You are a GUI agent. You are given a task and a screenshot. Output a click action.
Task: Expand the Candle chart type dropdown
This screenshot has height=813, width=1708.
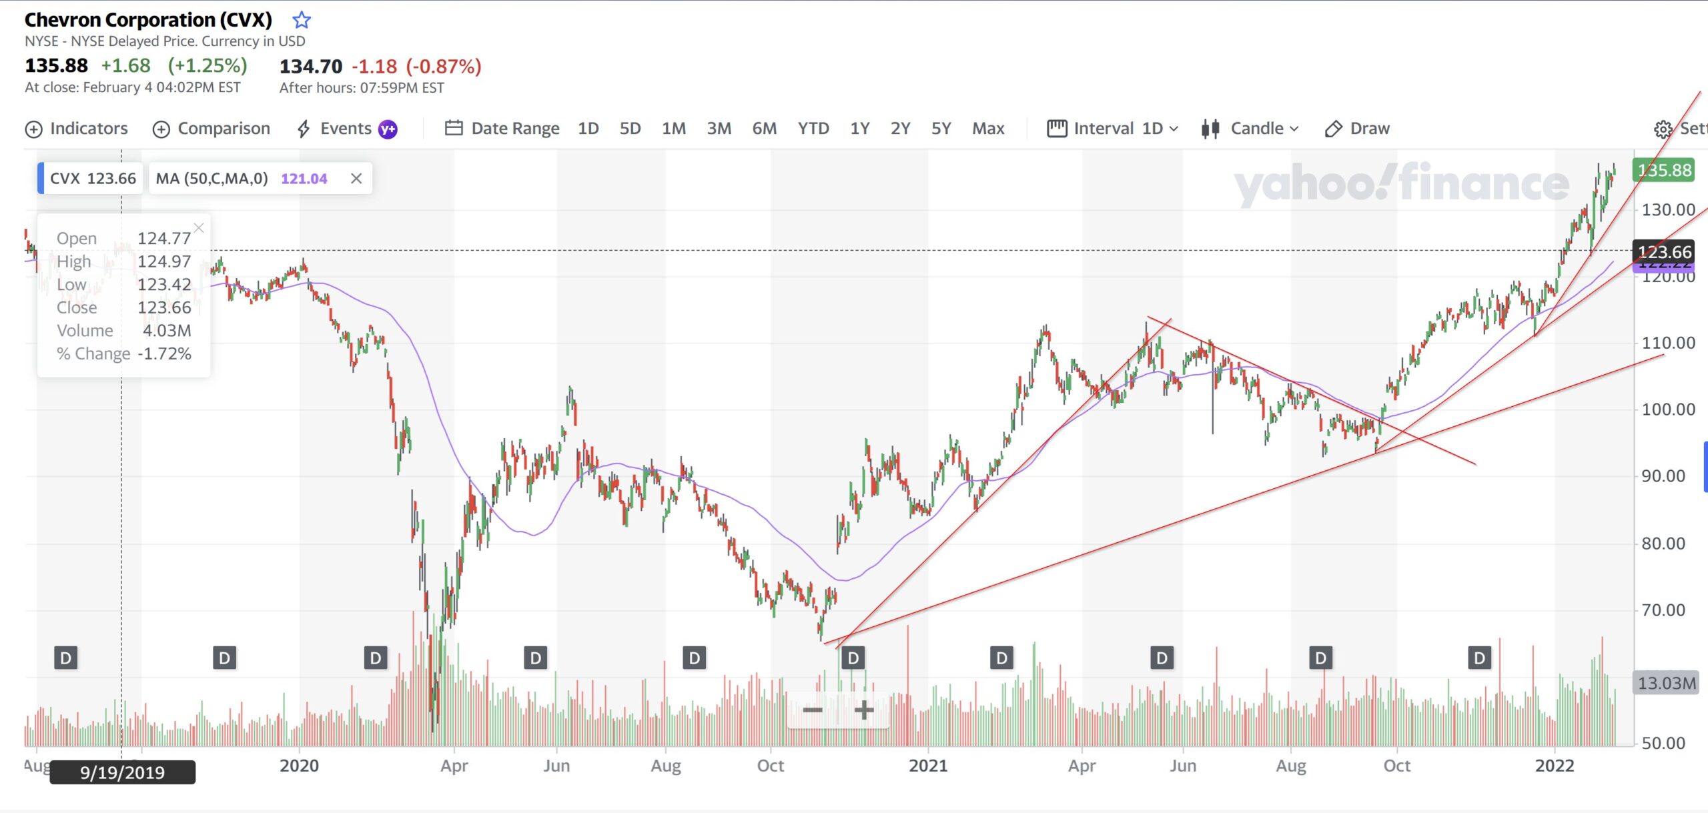pyautogui.click(x=1250, y=128)
